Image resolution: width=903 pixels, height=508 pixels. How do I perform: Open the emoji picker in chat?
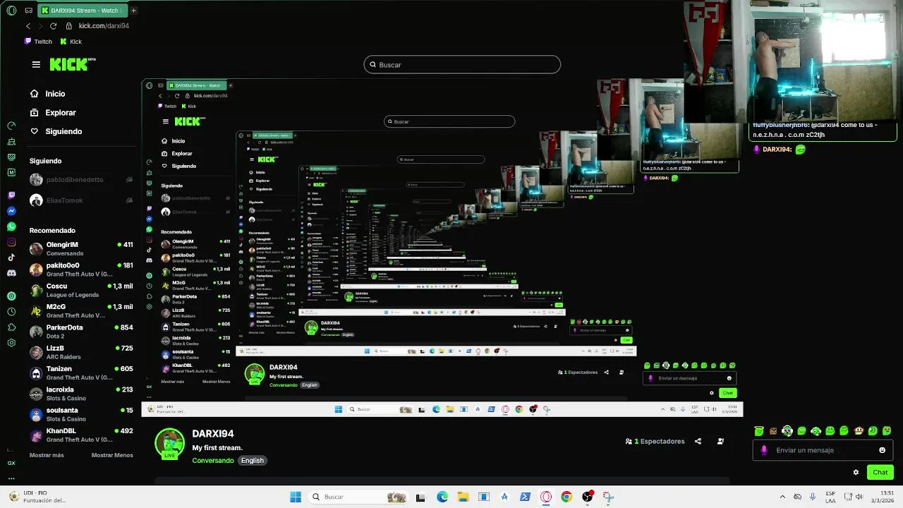pyautogui.click(x=882, y=450)
